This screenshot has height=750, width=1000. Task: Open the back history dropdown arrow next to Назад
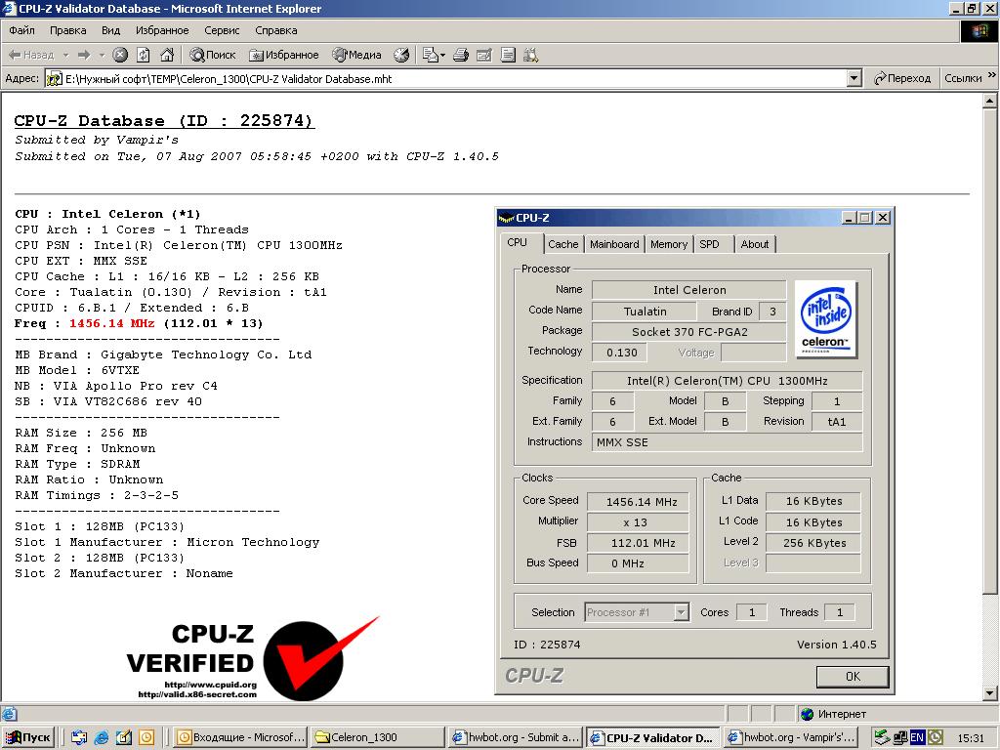point(65,56)
